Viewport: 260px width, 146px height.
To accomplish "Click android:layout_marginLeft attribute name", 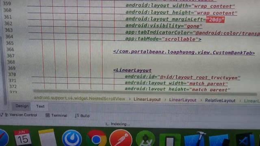I will tap(164, 19).
